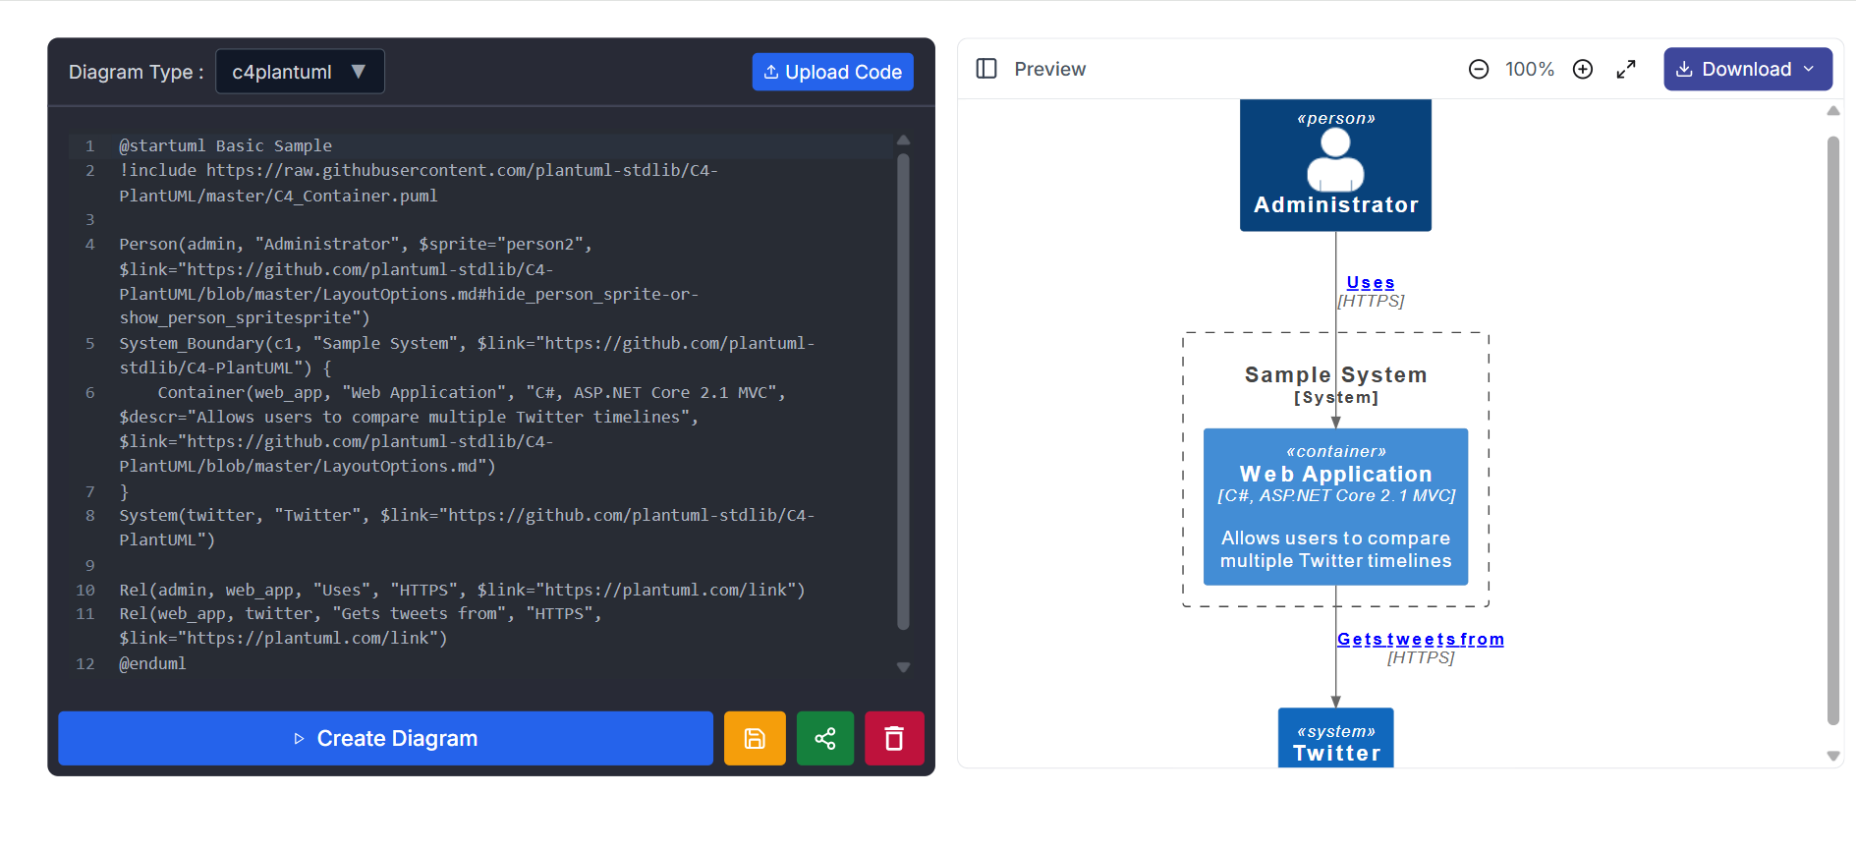Click the !include code line

[419, 183]
